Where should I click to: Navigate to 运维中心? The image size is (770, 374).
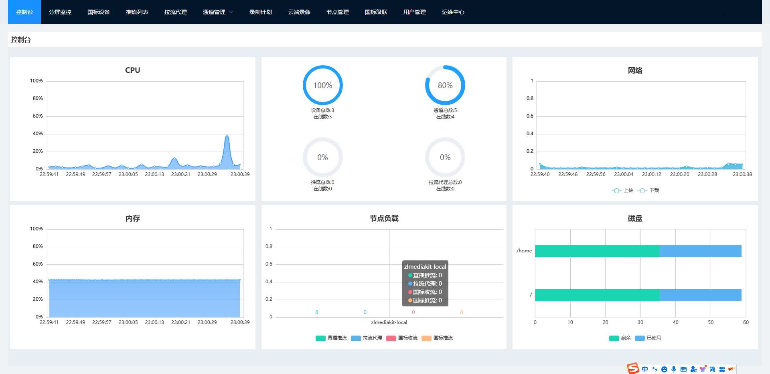[453, 12]
